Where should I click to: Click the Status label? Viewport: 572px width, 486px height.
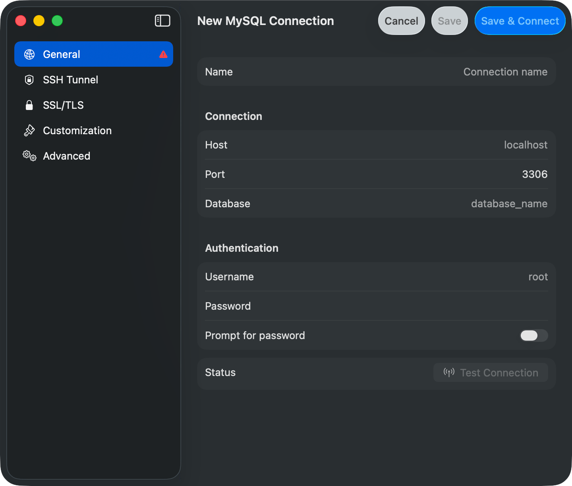point(220,372)
